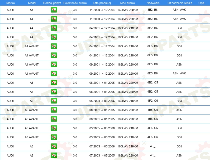The height and width of the screenshot is (160, 210).
Task: Click the Opis column header
Action: pyautogui.click(x=201, y=3)
